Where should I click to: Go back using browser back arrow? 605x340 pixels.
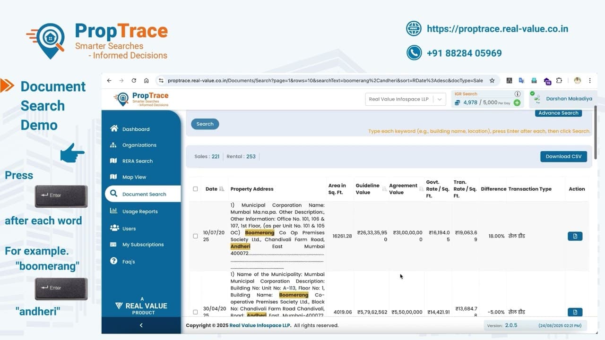click(x=109, y=81)
